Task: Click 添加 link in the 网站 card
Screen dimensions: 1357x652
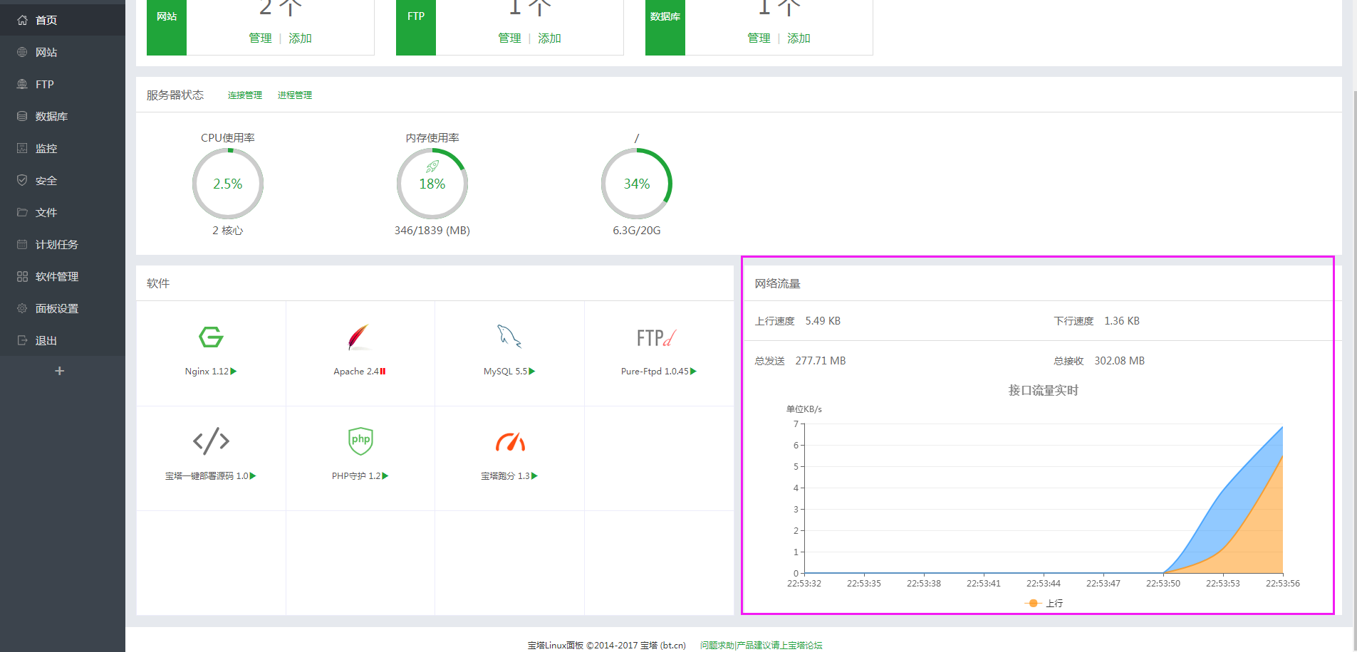Action: (x=300, y=38)
